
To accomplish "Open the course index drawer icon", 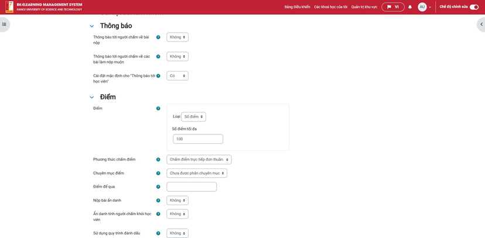I will [4, 24].
